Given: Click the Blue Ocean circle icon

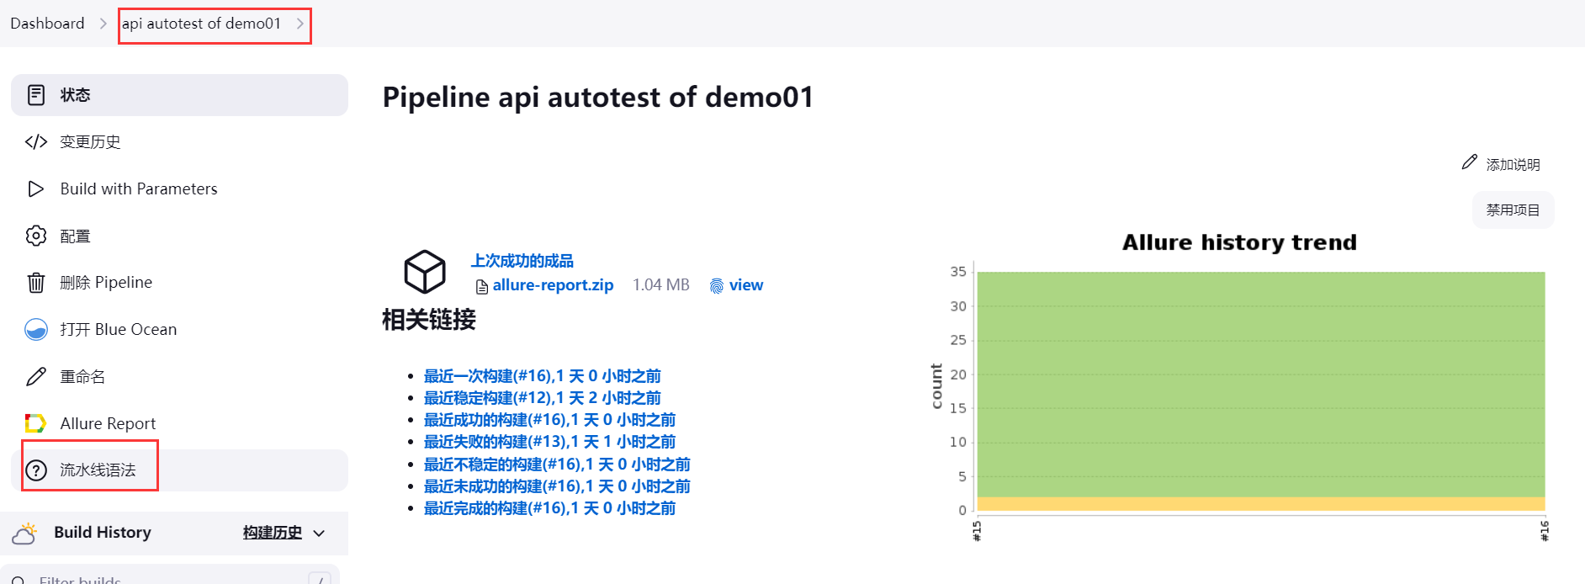Looking at the screenshot, I should [36, 329].
